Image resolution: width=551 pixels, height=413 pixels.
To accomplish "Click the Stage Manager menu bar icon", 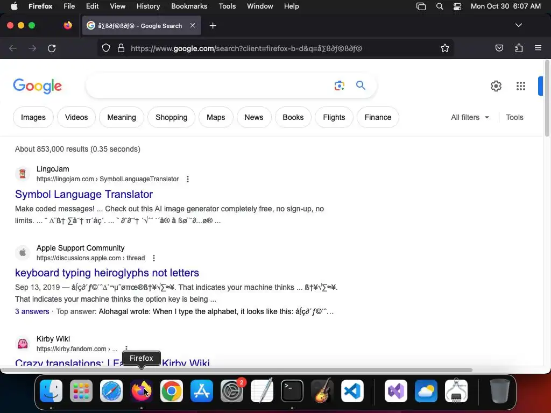I will pos(421,6).
